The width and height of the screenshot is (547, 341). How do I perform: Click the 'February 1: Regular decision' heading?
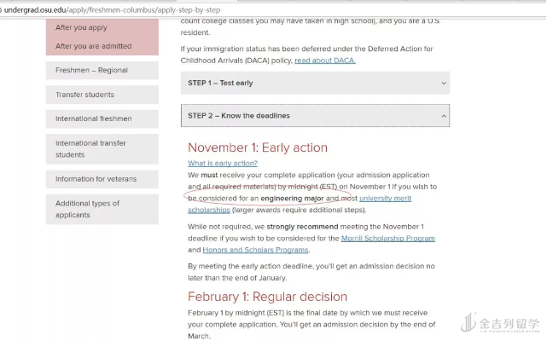click(267, 297)
